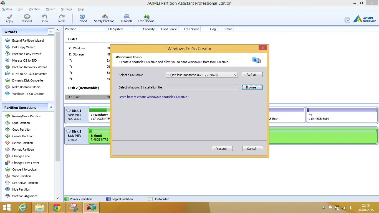Viewport: 379px width, 213px height.
Task: Click the Refresh button in dialog
Action: coord(252,75)
